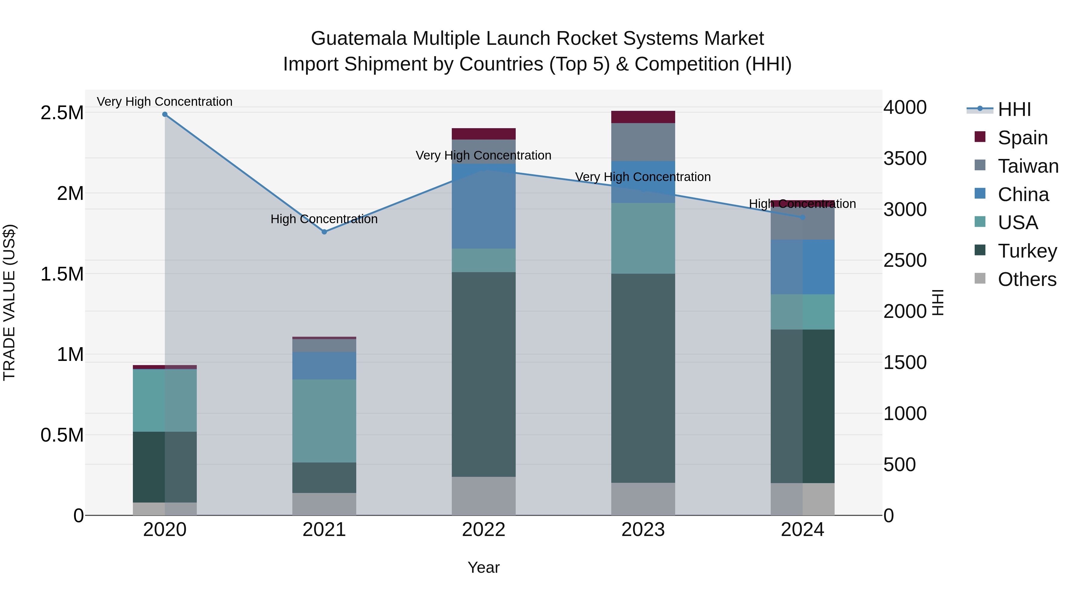Click the China blue legend swatch
The height and width of the screenshot is (605, 1075).
[x=980, y=193]
